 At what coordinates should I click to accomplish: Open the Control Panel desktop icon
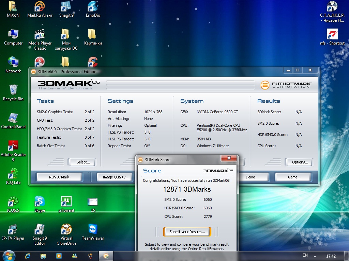point(13,121)
